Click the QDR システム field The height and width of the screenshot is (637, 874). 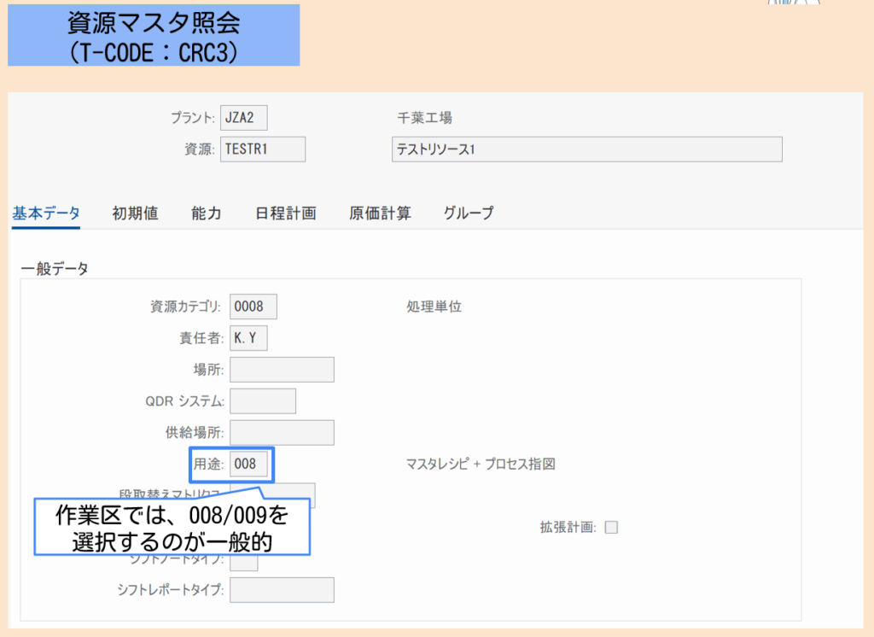pos(263,401)
